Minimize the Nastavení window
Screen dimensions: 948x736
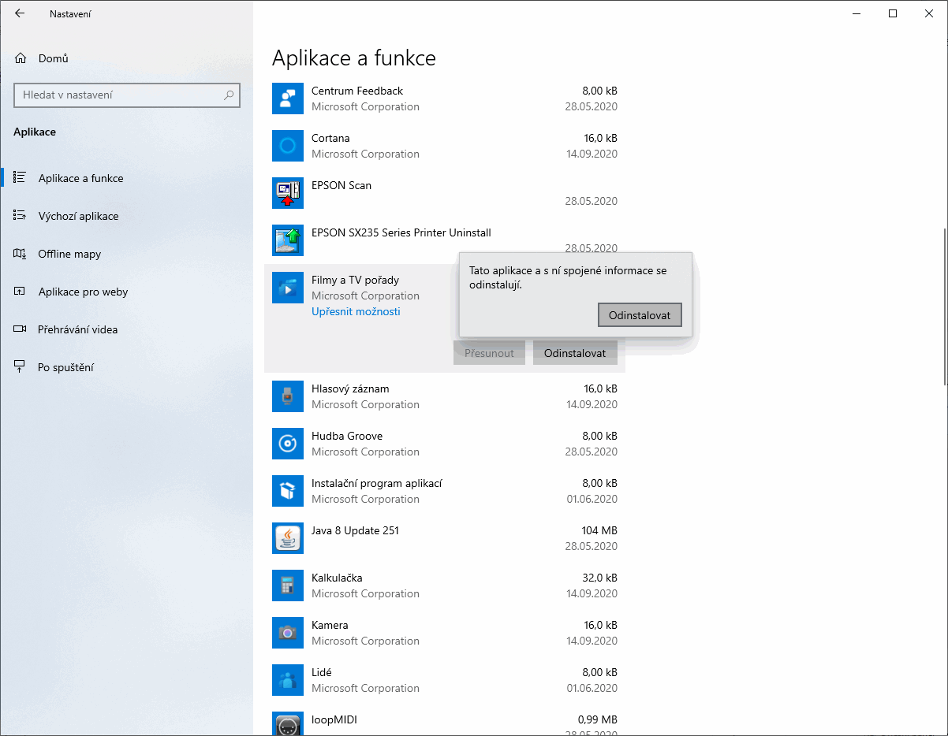(x=857, y=13)
